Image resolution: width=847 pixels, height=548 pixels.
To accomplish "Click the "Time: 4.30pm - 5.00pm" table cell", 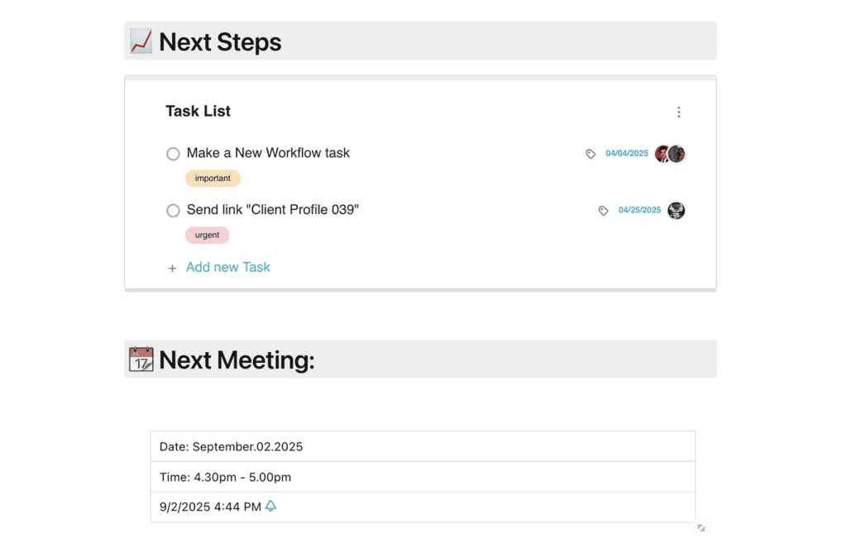I will pos(422,477).
